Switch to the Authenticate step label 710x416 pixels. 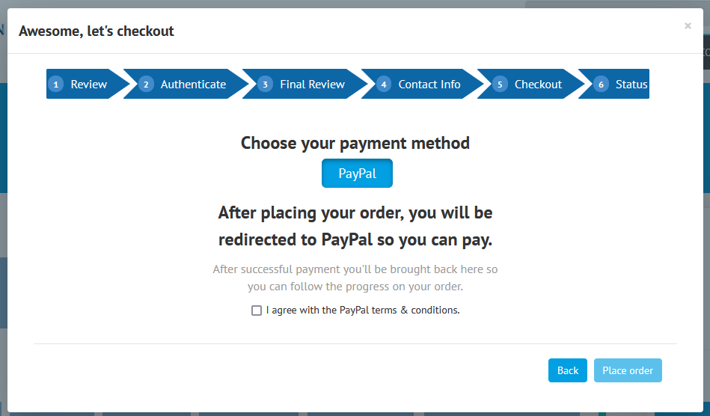(x=193, y=85)
